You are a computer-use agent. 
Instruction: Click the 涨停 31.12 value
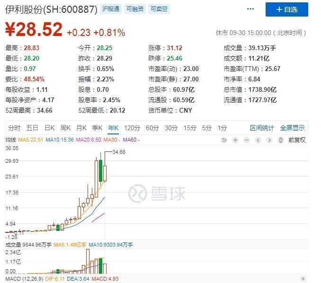174,48
